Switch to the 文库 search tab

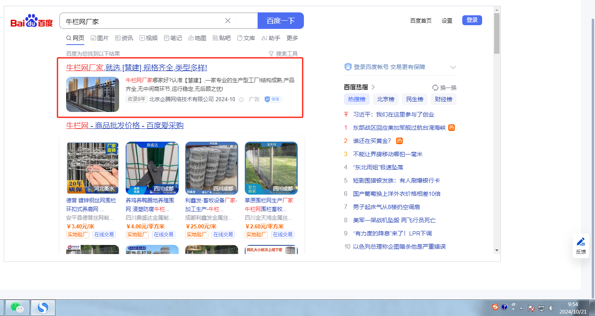point(246,38)
